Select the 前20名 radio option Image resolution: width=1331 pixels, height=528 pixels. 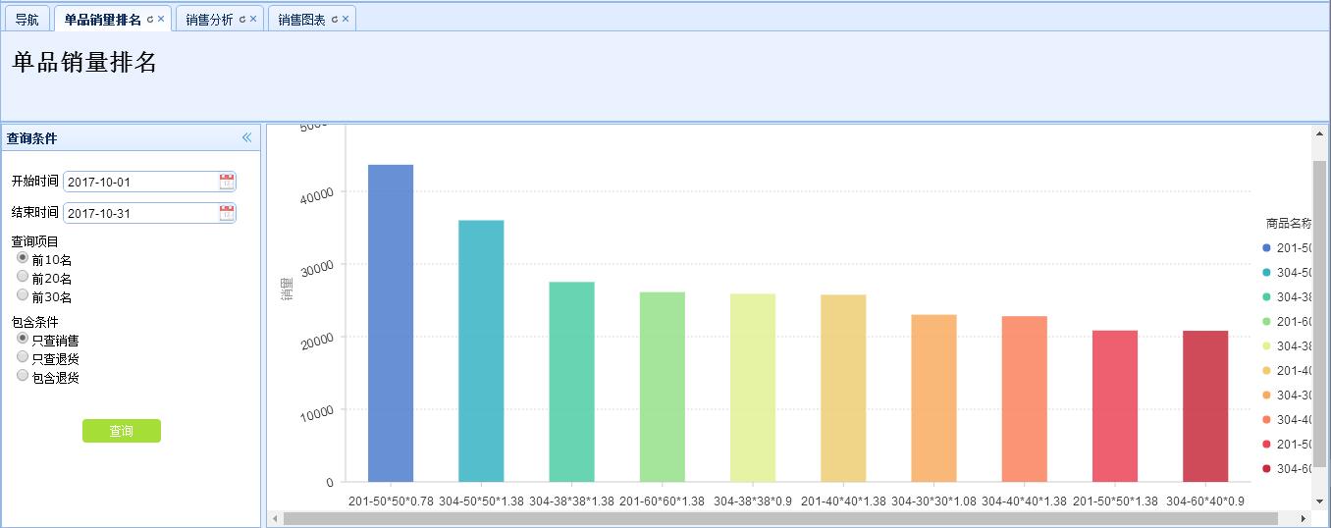point(23,277)
